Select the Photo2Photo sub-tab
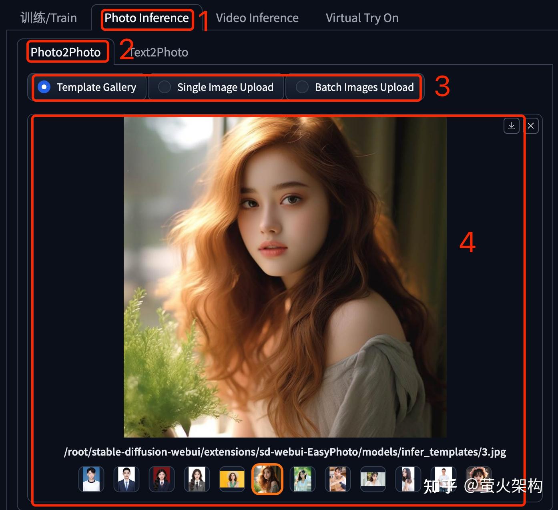This screenshot has height=510, width=558. pyautogui.click(x=67, y=52)
